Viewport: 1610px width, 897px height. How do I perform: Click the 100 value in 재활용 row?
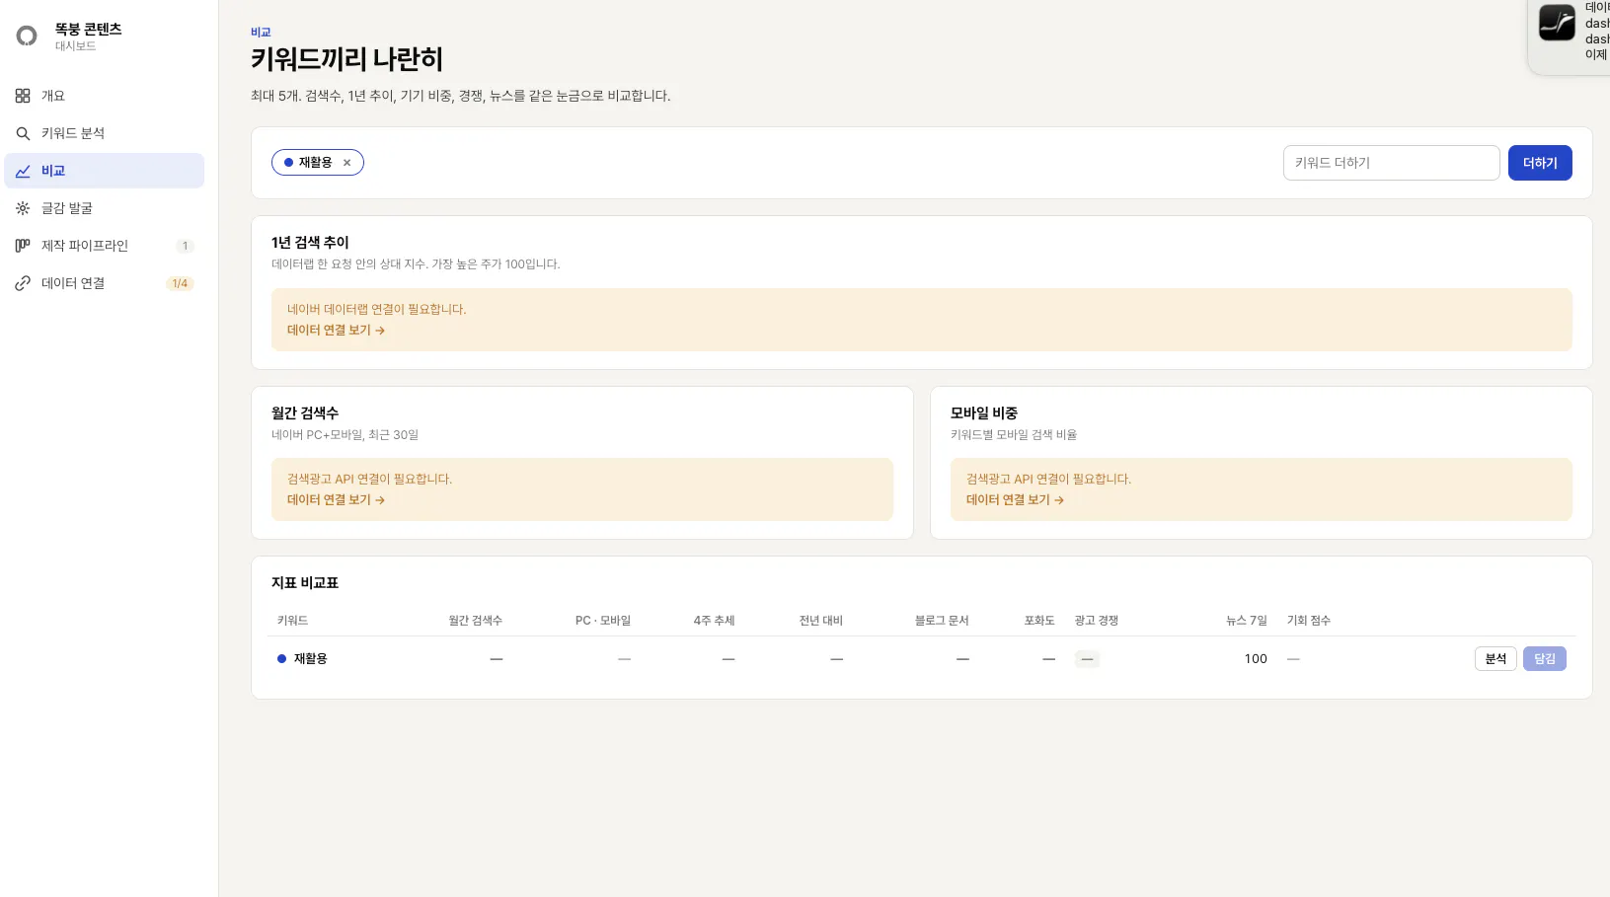click(1256, 659)
